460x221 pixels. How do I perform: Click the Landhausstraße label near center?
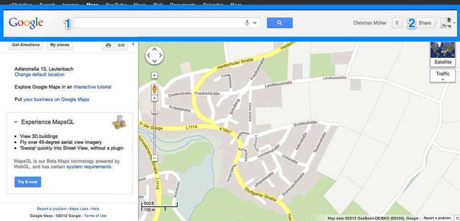tap(278, 84)
